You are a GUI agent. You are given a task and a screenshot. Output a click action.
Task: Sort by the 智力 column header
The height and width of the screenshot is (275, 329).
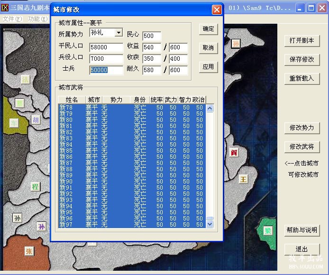185,100
